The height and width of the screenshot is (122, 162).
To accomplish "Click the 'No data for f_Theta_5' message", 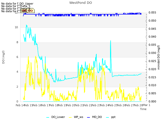I will click(16, 6).
